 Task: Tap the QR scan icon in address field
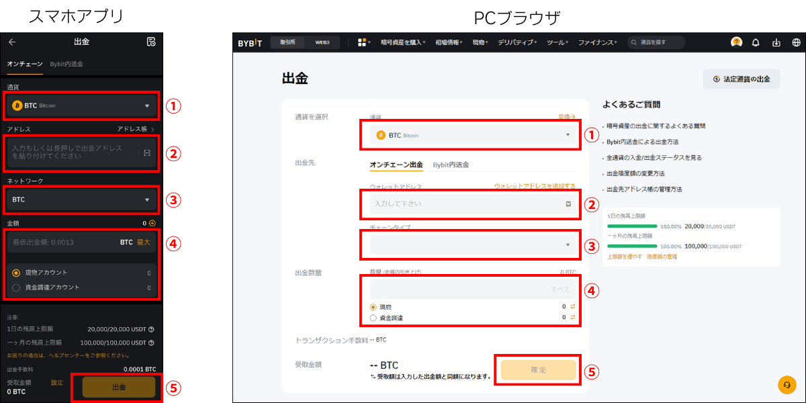click(147, 152)
